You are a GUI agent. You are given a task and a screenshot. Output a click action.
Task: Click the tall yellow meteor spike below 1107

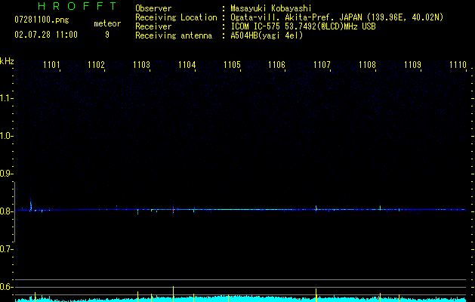[x=316, y=295]
